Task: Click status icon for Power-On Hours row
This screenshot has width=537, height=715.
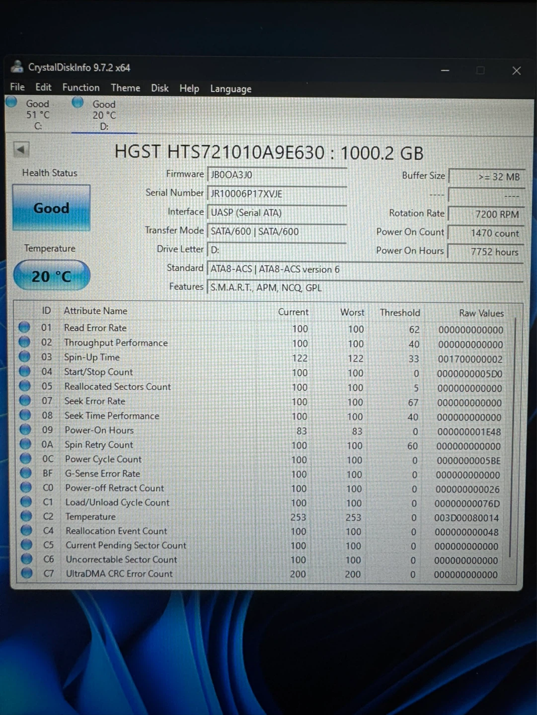Action: pyautogui.click(x=26, y=429)
